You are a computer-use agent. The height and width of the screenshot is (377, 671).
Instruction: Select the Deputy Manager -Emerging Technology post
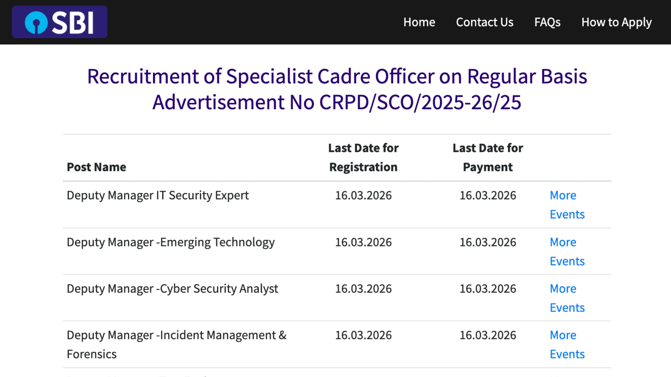coord(171,242)
